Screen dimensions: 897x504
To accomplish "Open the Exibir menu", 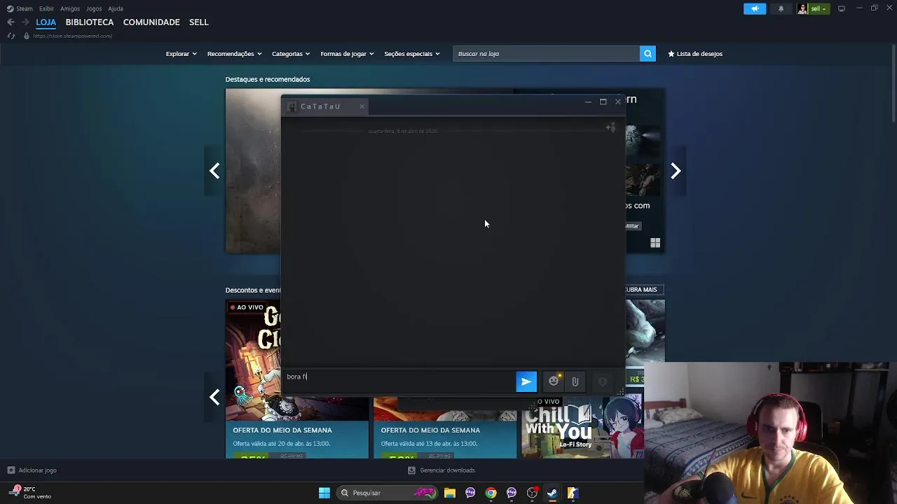I will (x=46, y=8).
